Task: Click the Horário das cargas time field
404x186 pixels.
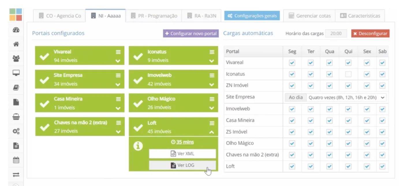Action: [x=336, y=33]
